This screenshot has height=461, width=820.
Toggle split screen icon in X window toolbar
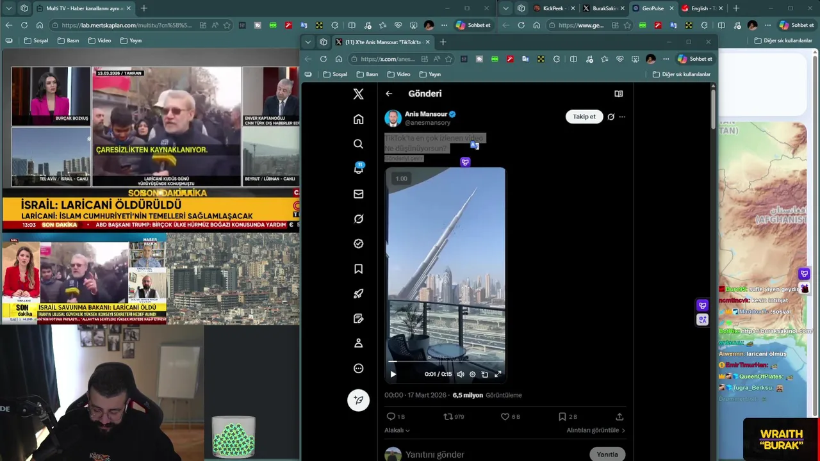pyautogui.click(x=573, y=59)
